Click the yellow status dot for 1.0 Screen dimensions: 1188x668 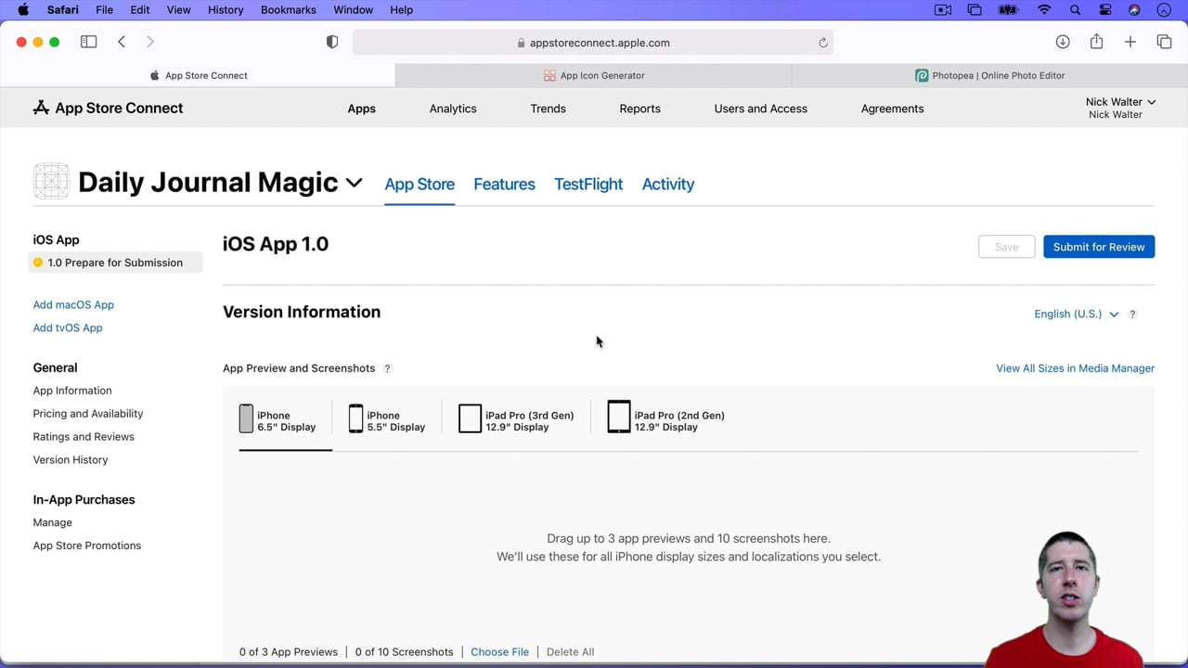point(38,263)
